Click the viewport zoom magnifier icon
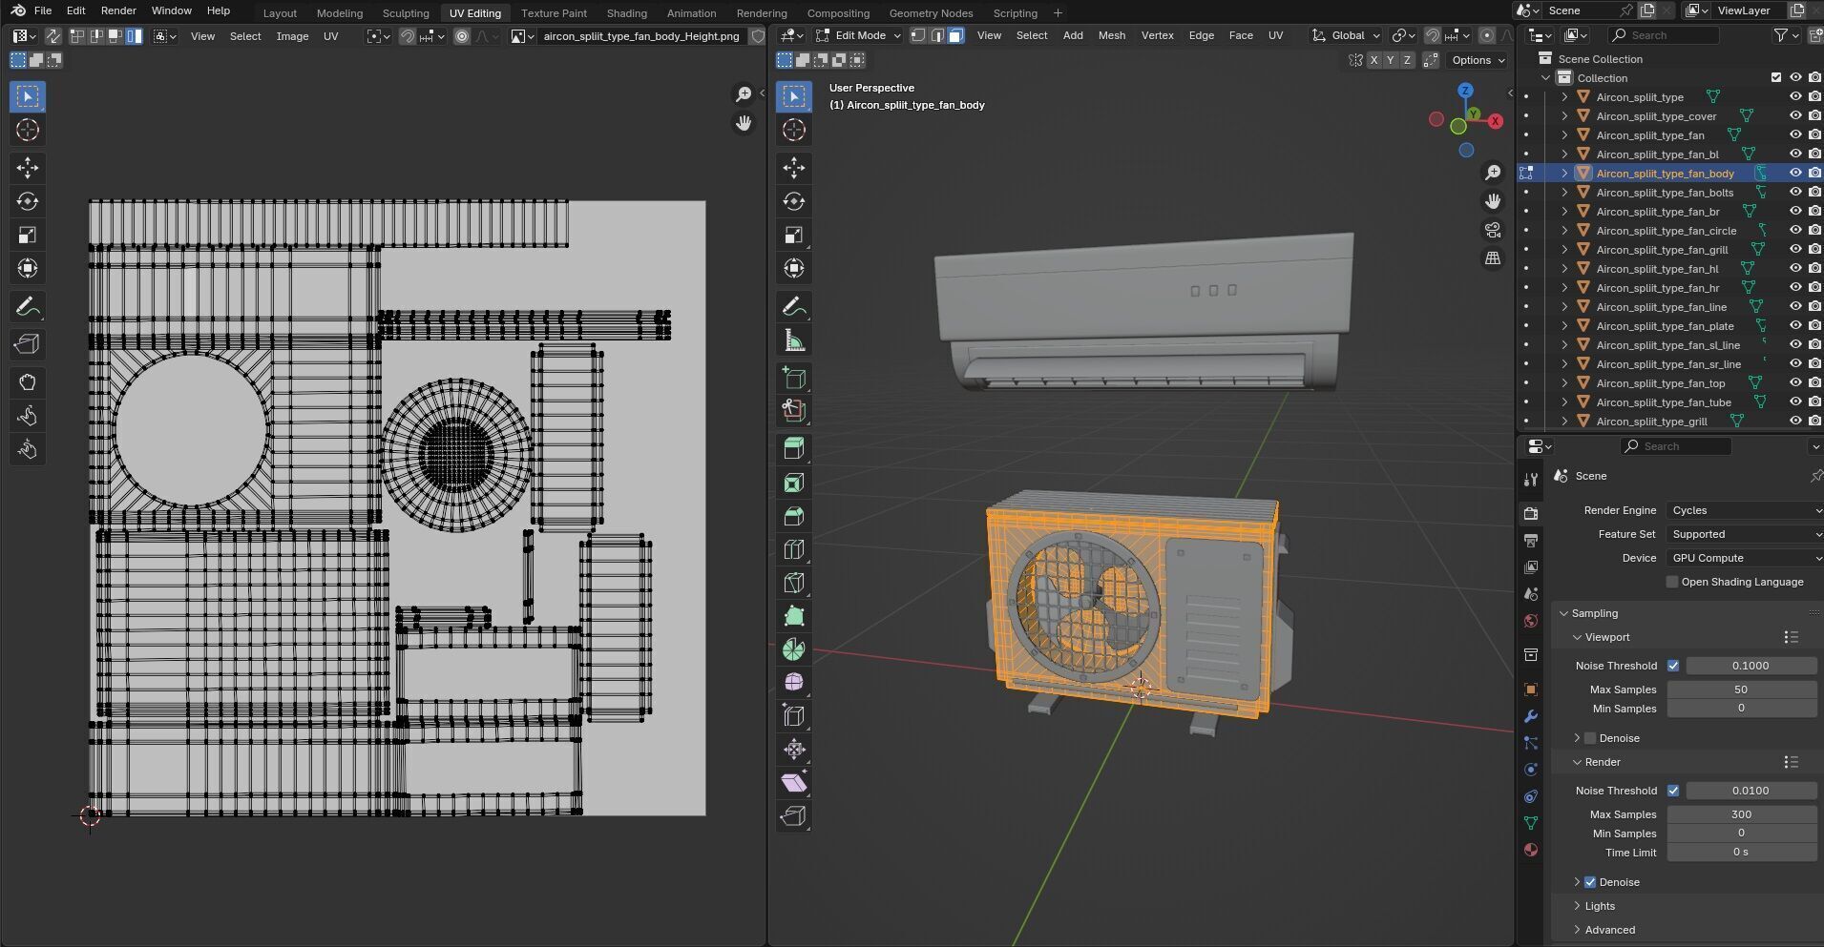This screenshot has width=1824, height=947. click(x=1493, y=173)
